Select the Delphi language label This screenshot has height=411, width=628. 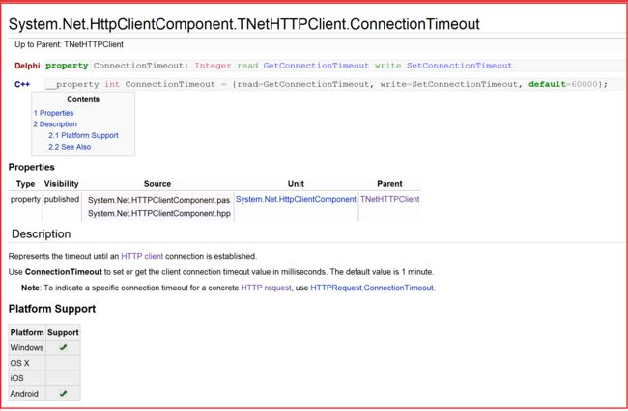[x=27, y=66]
